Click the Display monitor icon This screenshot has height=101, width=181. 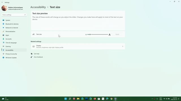[x=33, y=46]
